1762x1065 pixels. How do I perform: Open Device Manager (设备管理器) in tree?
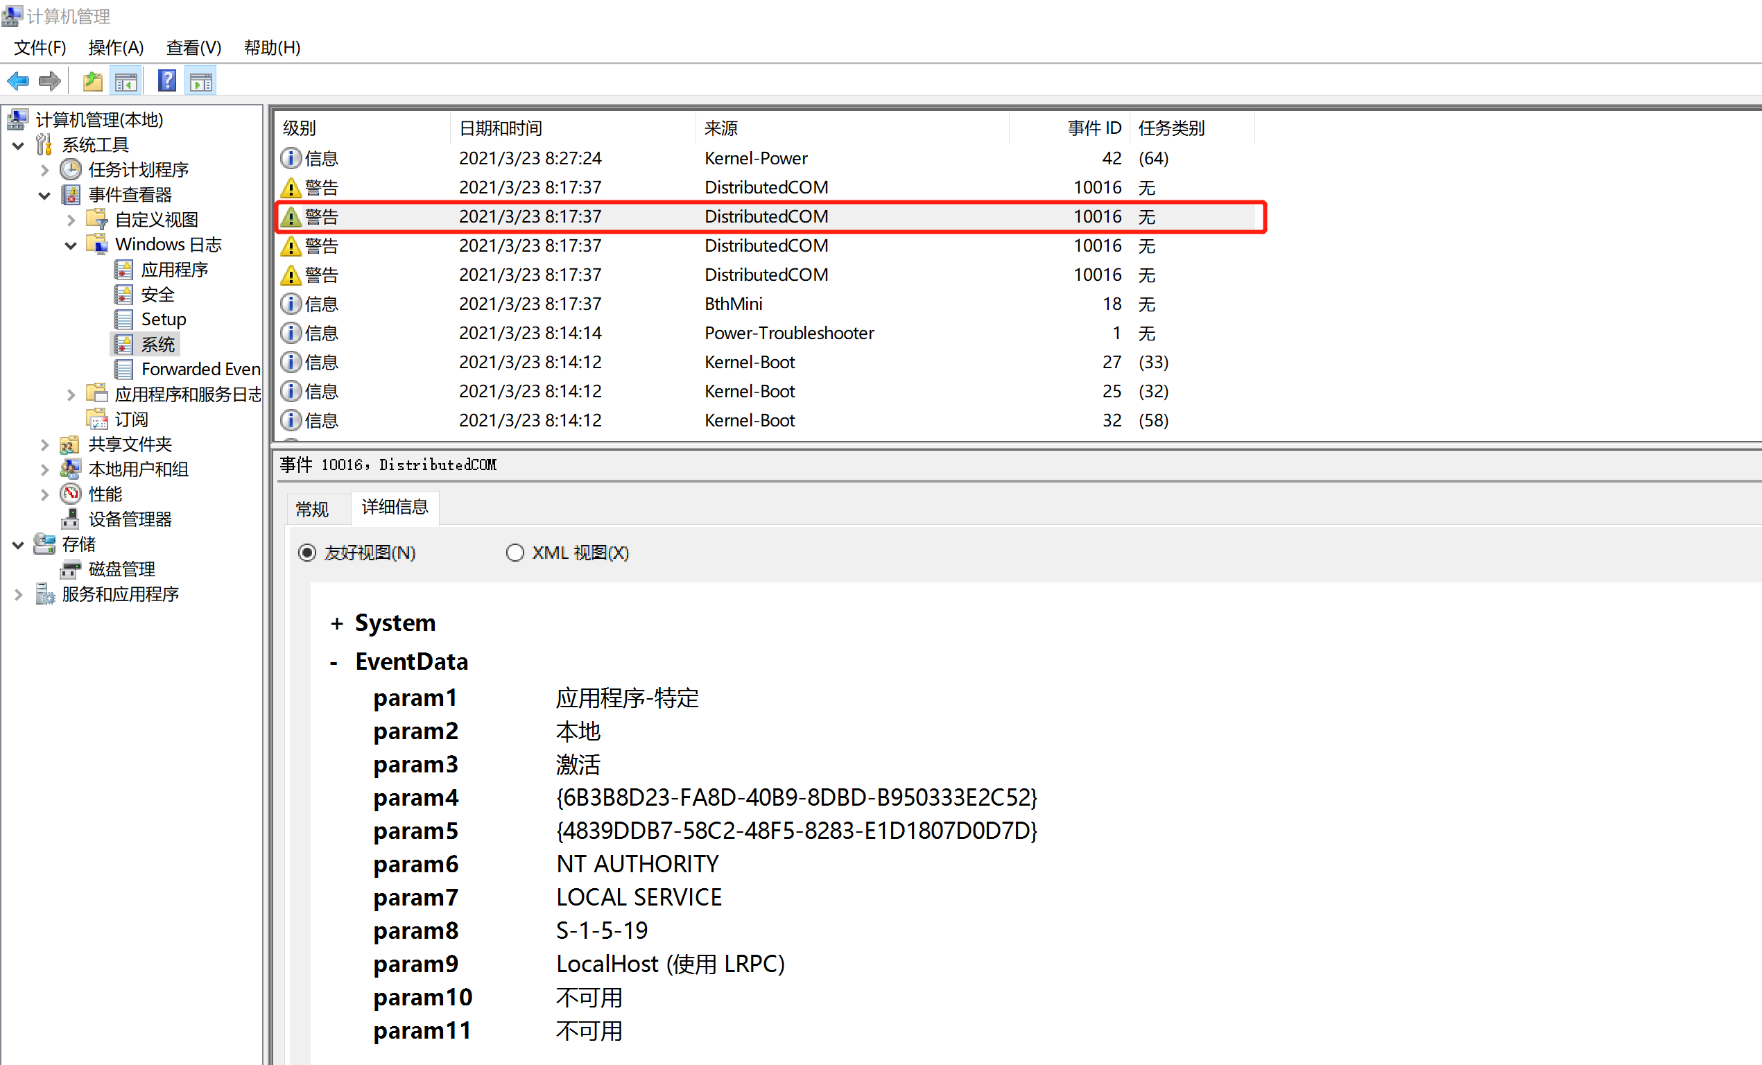pos(130,519)
